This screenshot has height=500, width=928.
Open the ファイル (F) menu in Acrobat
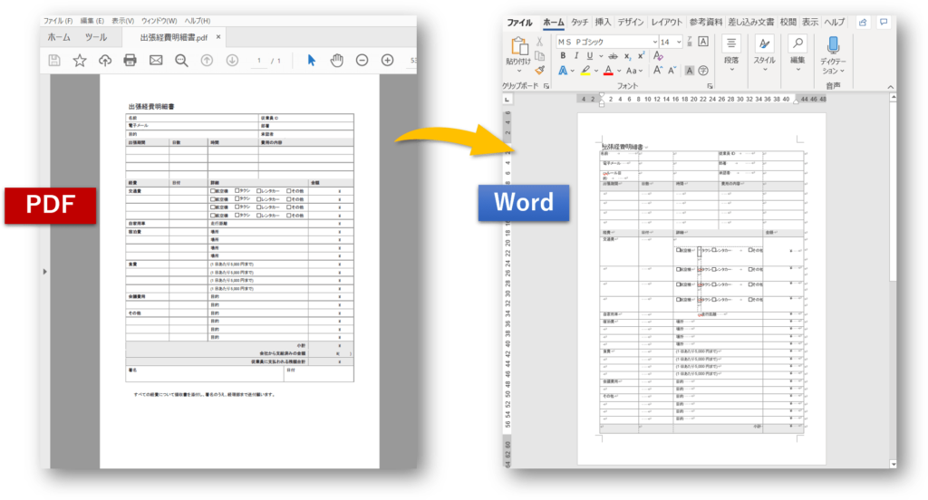click(x=58, y=20)
